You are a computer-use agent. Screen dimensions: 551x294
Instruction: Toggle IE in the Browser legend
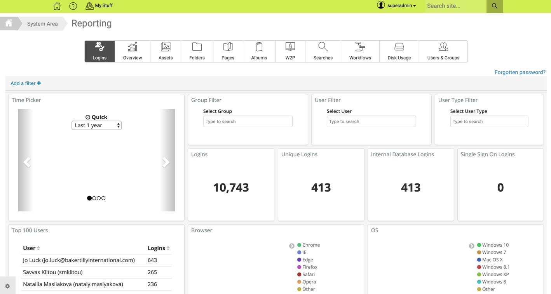click(302, 252)
